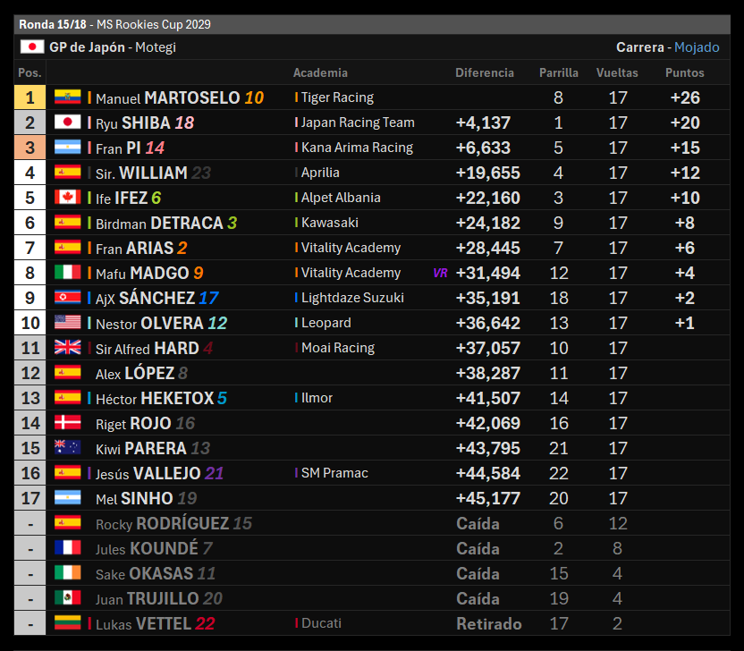Click the Argentina flag next to Fran Pi

(67, 147)
